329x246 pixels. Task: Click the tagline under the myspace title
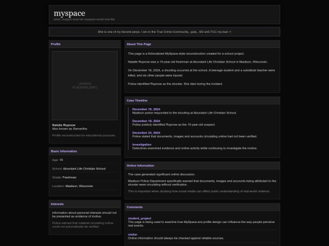pyautogui.click(x=84, y=19)
